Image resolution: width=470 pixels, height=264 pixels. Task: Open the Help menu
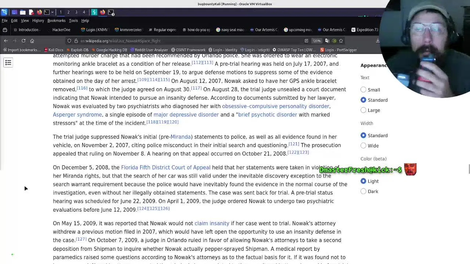tap(85, 21)
